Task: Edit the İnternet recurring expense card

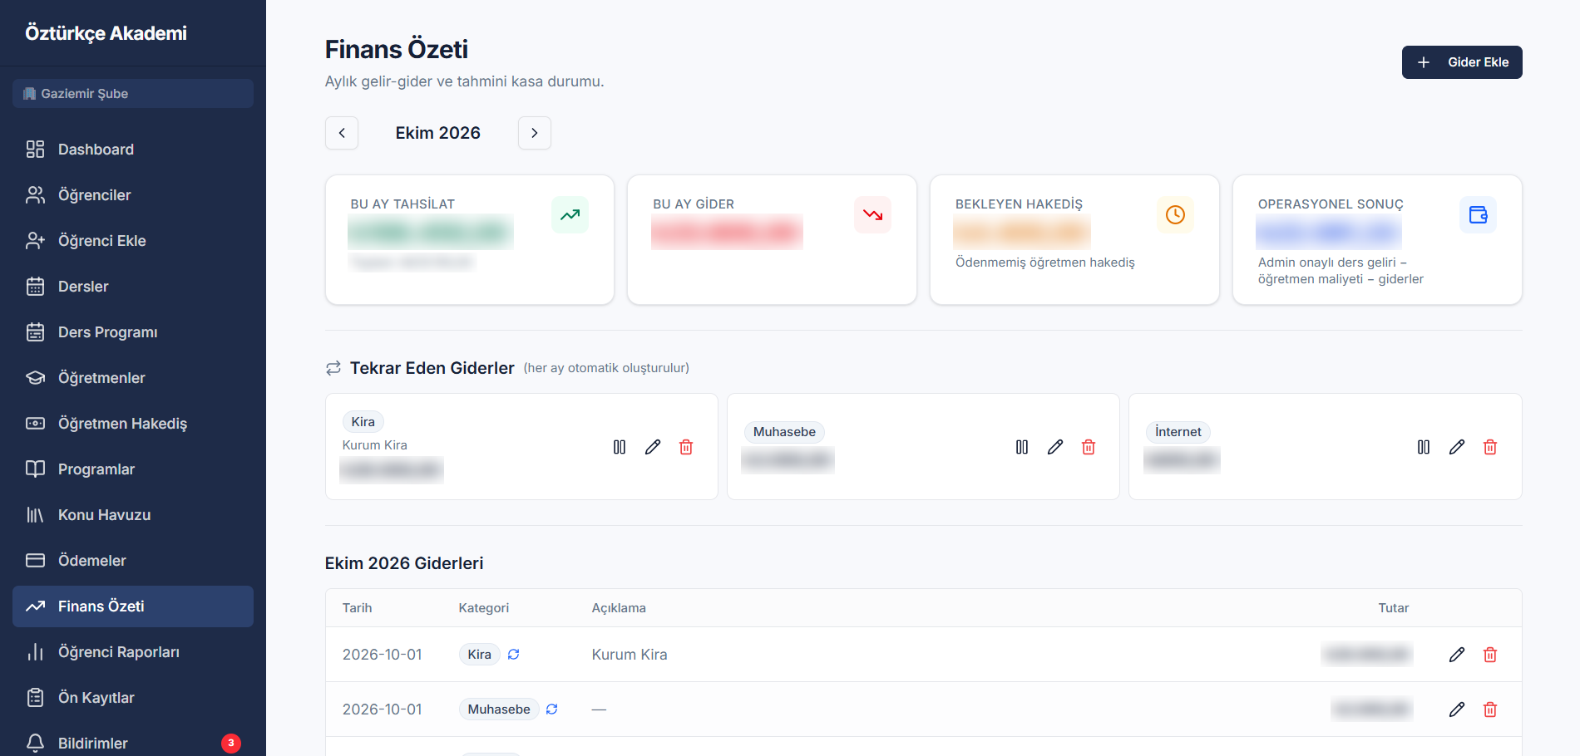Action: coord(1457,447)
